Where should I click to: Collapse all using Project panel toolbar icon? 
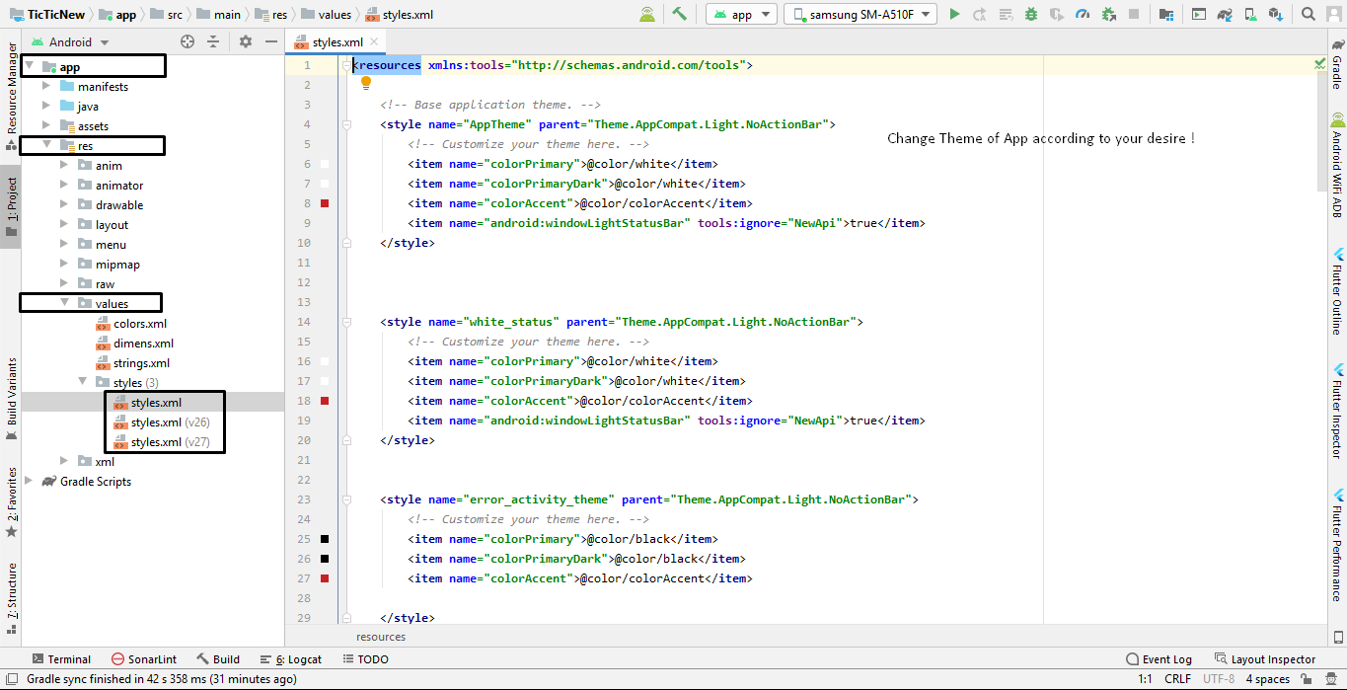(213, 41)
